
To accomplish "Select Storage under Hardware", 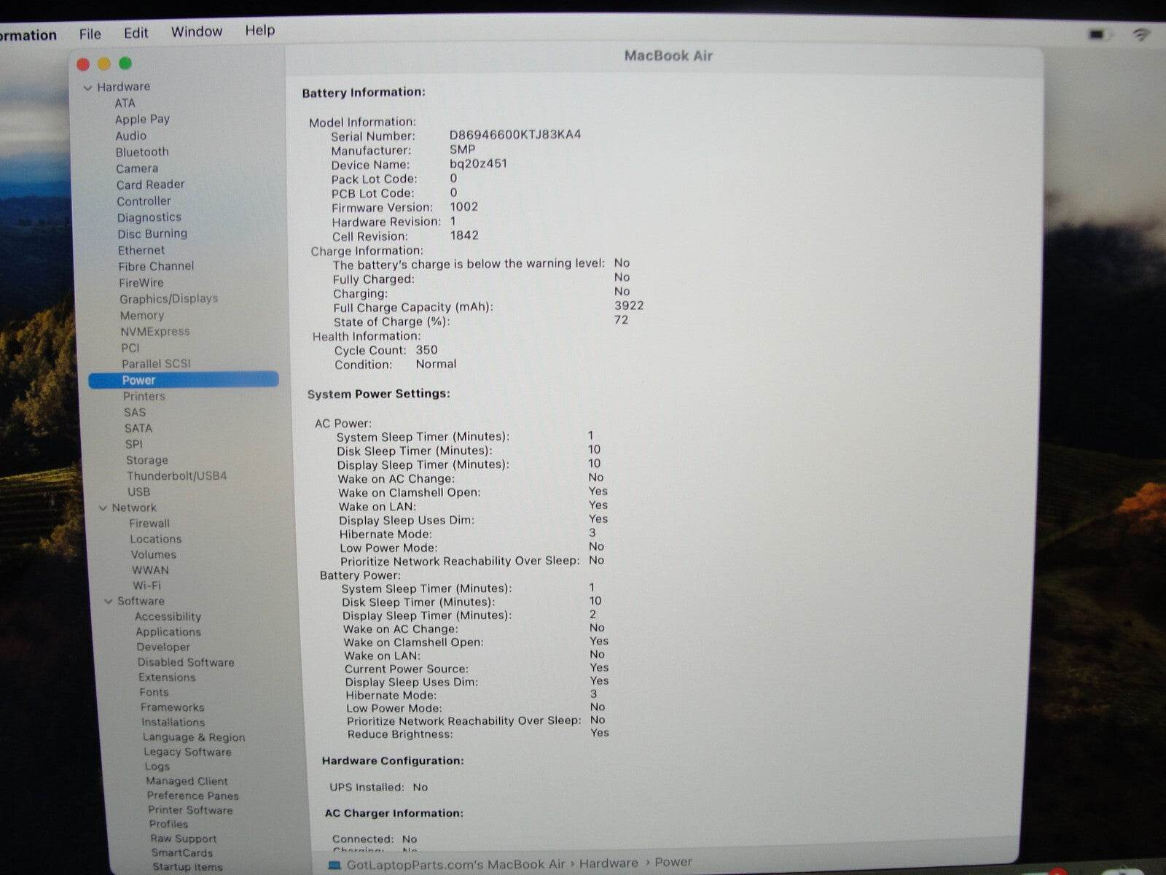I will click(146, 460).
